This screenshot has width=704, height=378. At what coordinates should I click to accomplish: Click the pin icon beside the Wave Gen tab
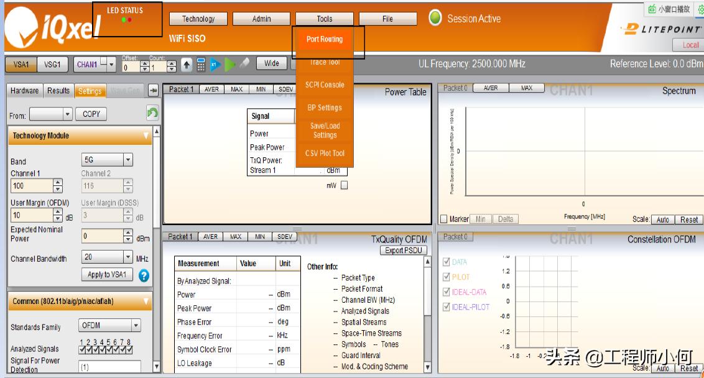[153, 91]
